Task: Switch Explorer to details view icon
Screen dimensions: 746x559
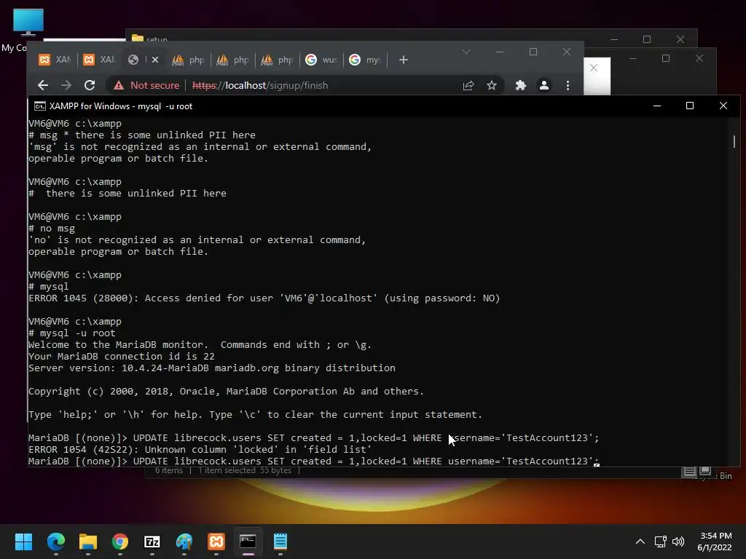Action: pos(689,471)
